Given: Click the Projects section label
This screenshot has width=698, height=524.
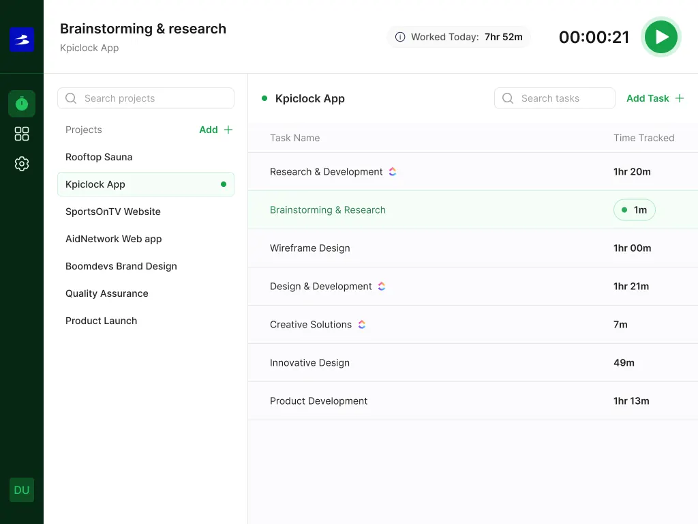Looking at the screenshot, I should pyautogui.click(x=84, y=130).
